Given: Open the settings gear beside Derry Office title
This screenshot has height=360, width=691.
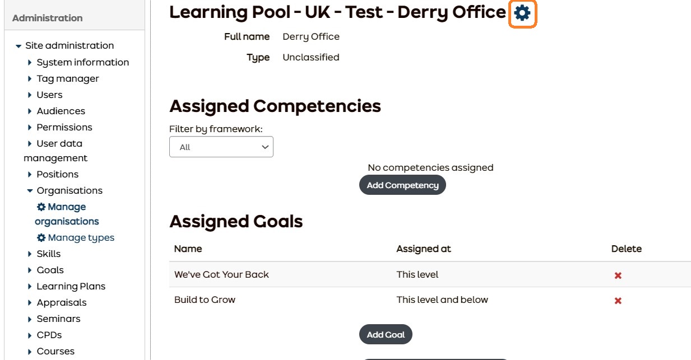Looking at the screenshot, I should [x=522, y=12].
